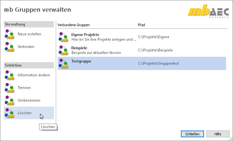Choose the Verbinden label
The height and width of the screenshot is (141, 233).
[26, 47]
